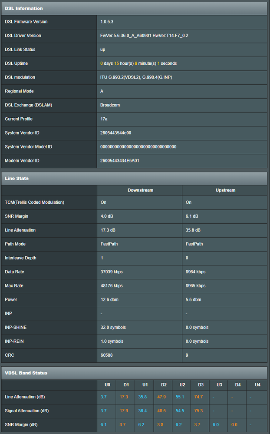Click the VDSL Band Status section header
Viewport: 270px width, 434px height.
tap(26, 373)
